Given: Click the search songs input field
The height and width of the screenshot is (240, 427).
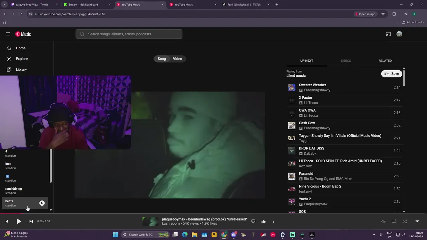Looking at the screenshot, I should 129,34.
